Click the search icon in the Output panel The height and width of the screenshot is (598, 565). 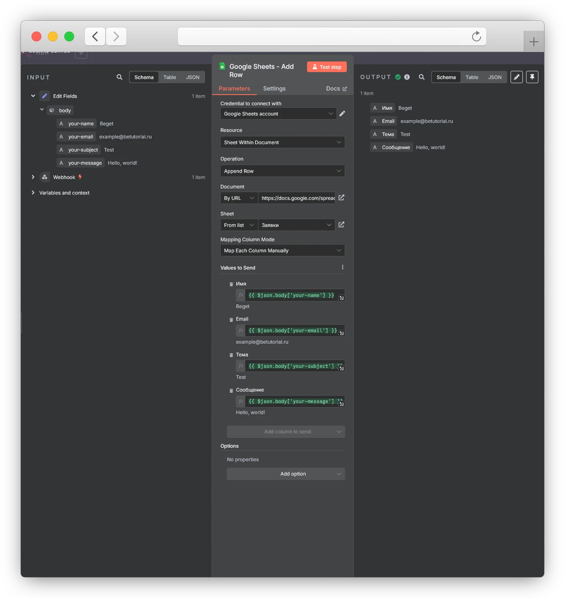click(421, 77)
